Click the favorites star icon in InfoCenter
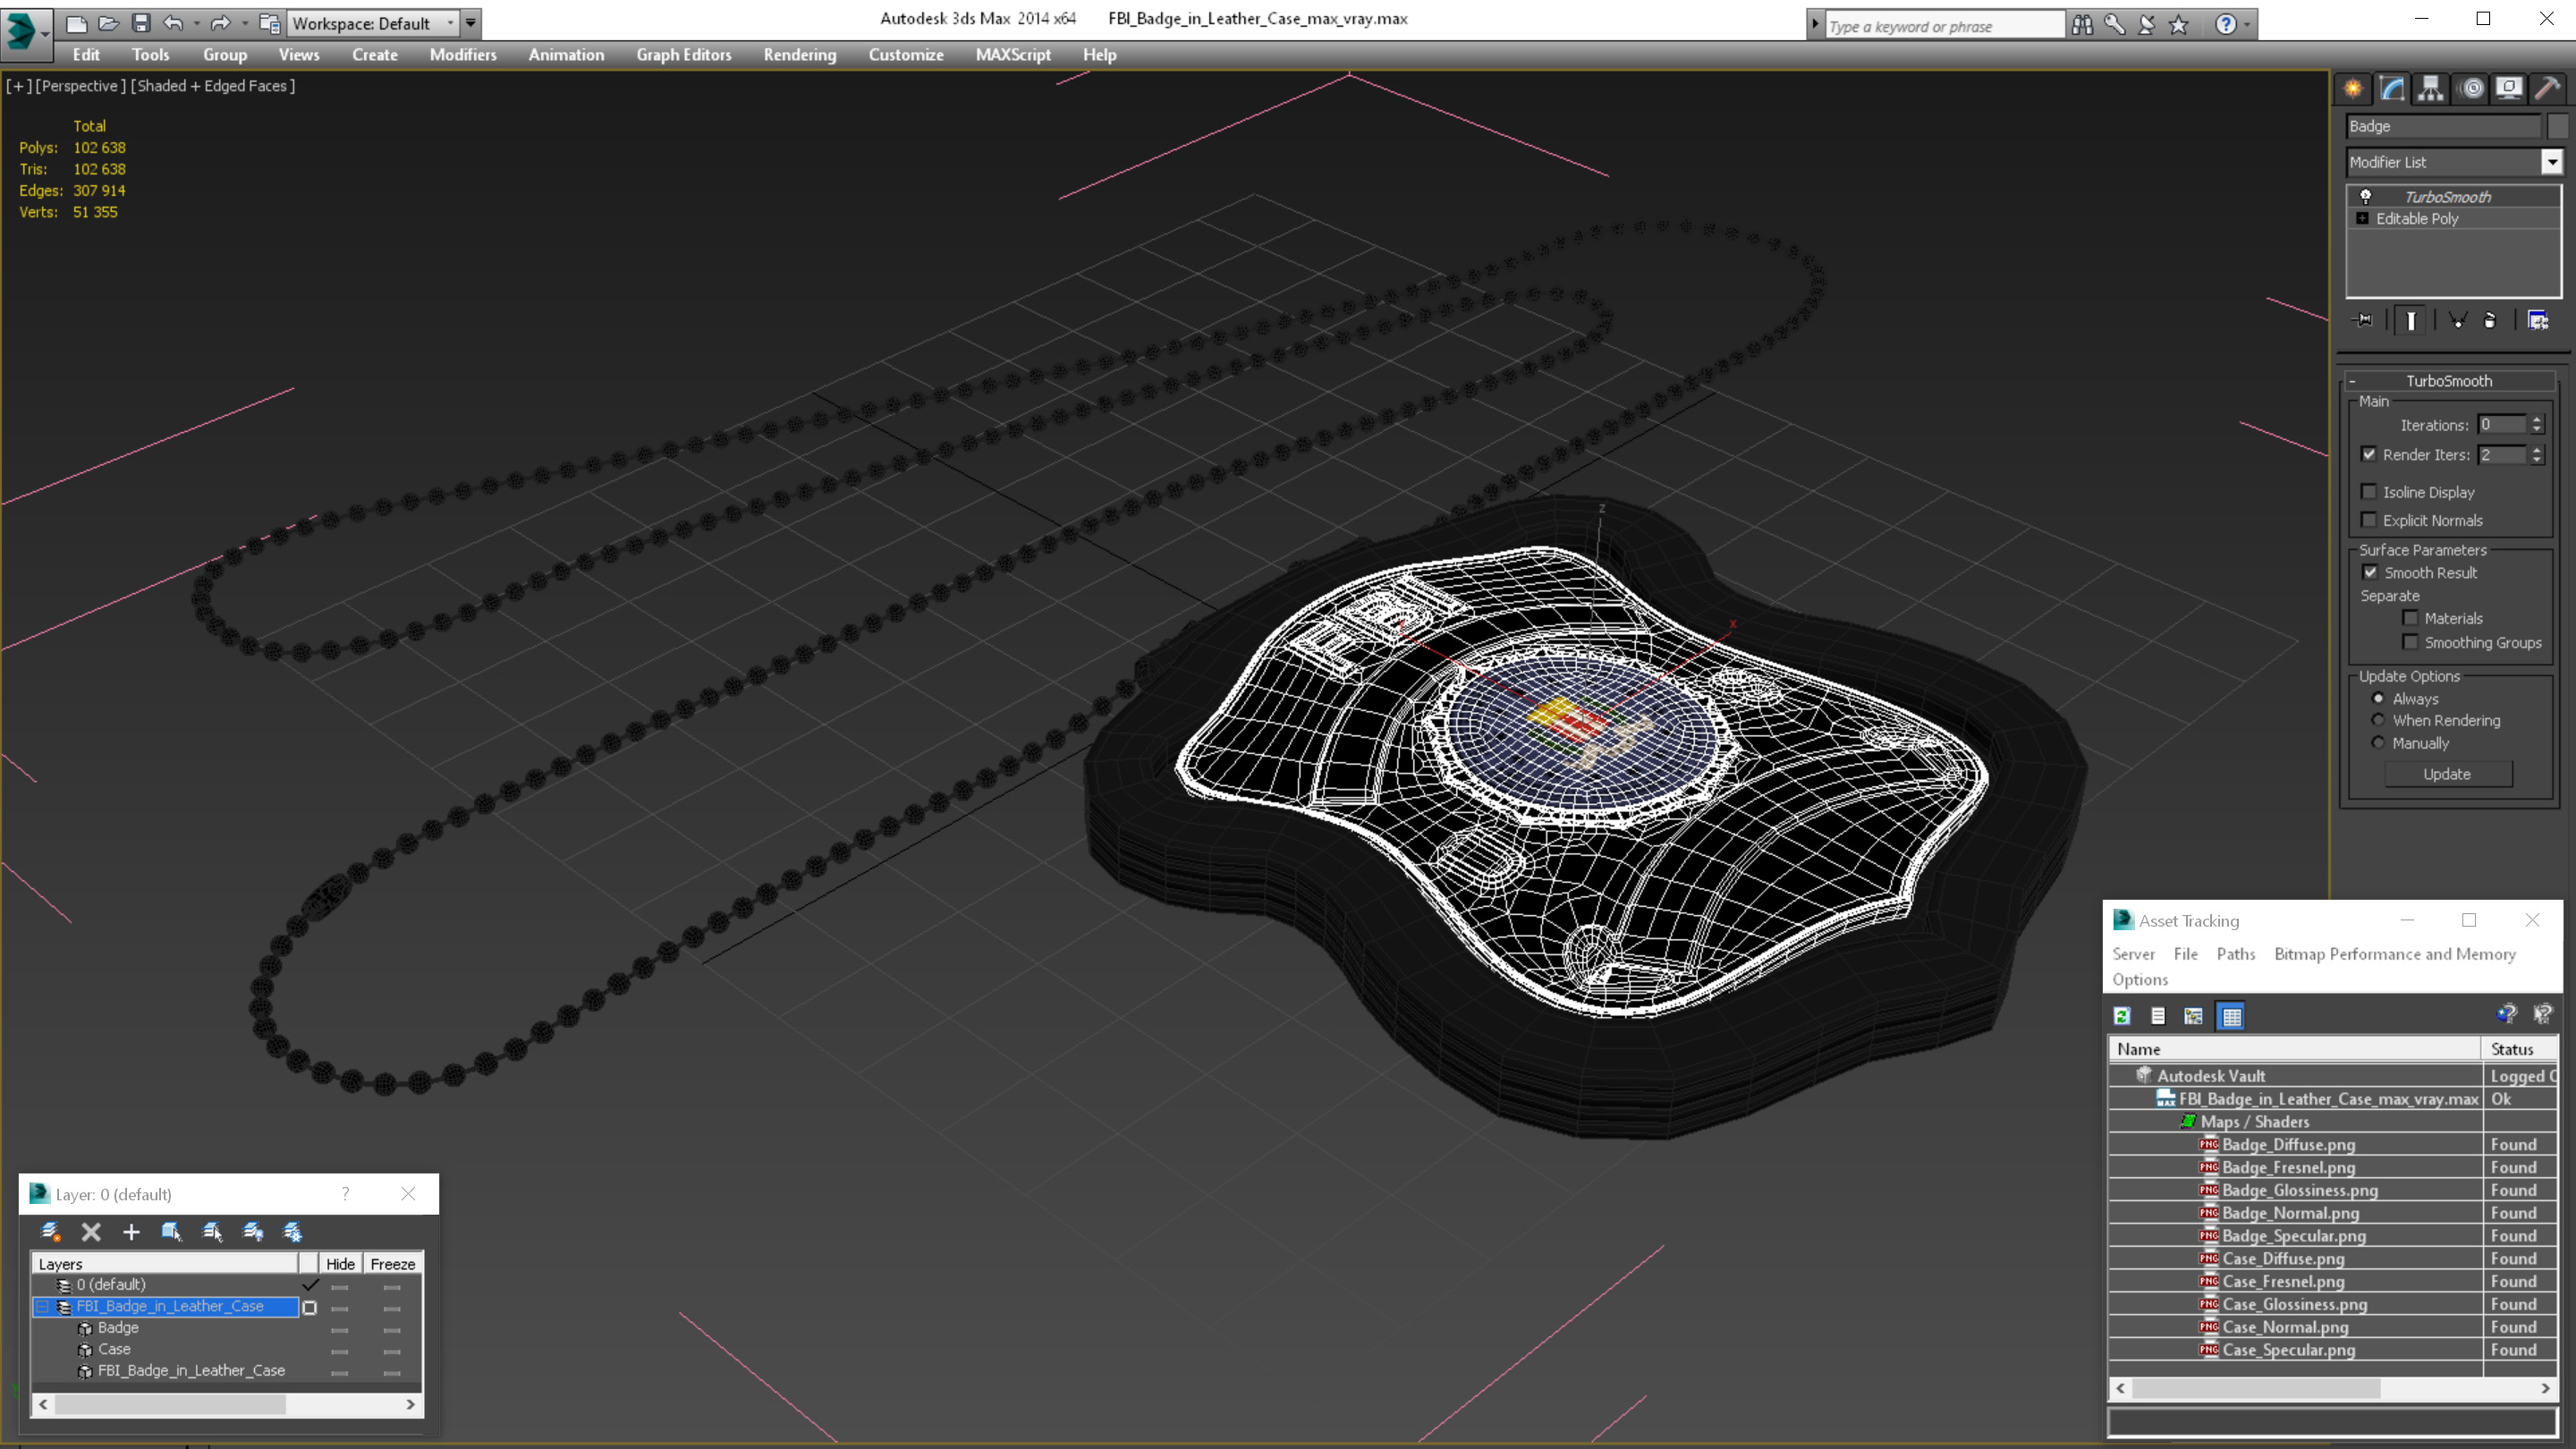Viewport: 2576px width, 1449px height. tap(2180, 24)
